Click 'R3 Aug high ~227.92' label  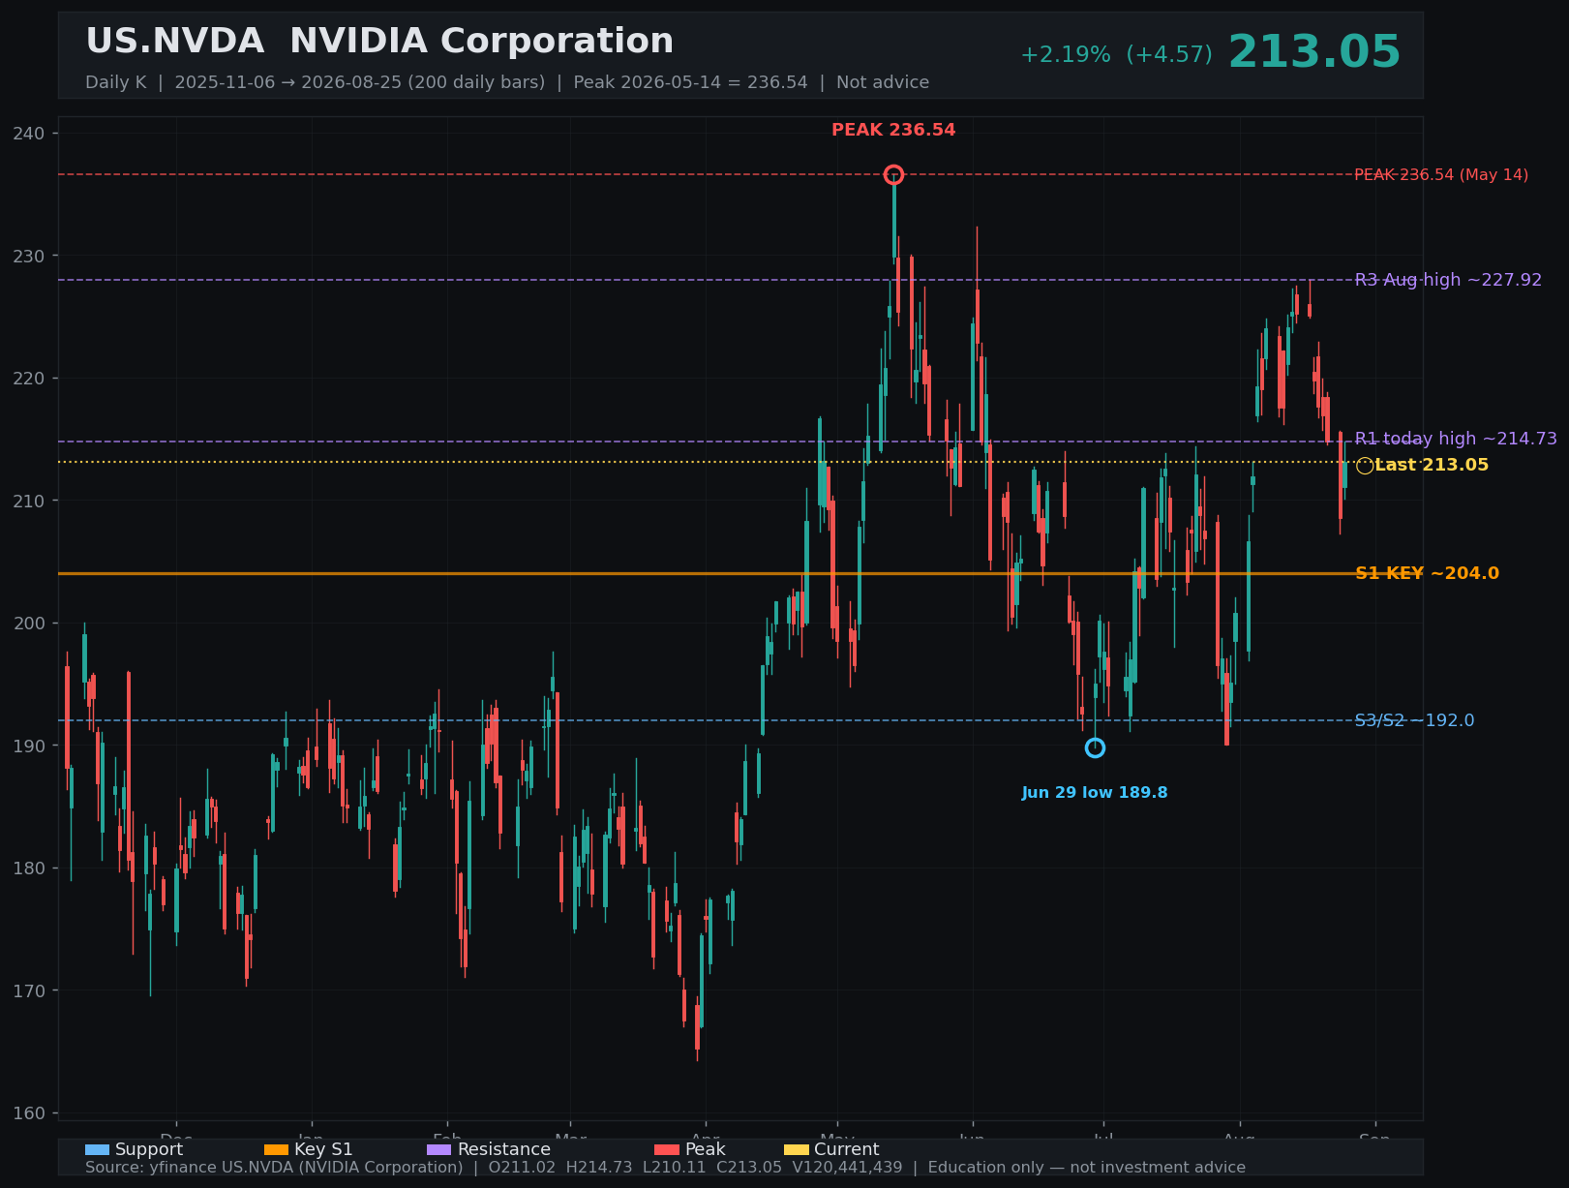pos(1448,280)
